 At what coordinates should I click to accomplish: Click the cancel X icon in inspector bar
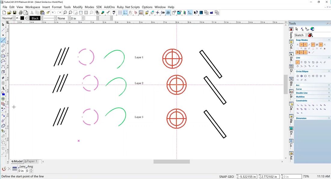click(9, 169)
